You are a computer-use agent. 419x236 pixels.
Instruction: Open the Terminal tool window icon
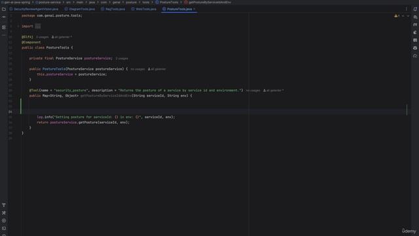pyautogui.click(x=4, y=229)
